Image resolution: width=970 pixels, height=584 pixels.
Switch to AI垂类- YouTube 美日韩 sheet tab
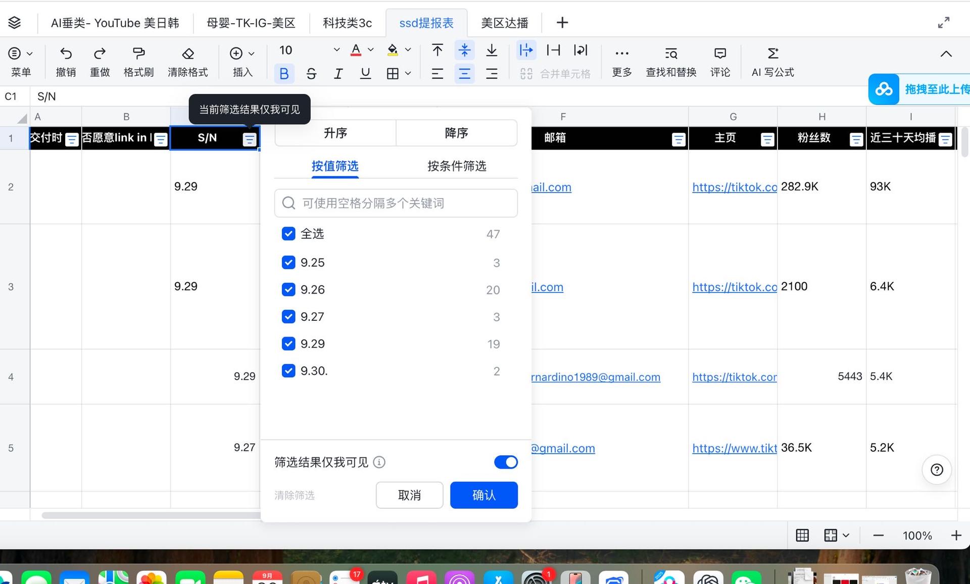(x=115, y=23)
